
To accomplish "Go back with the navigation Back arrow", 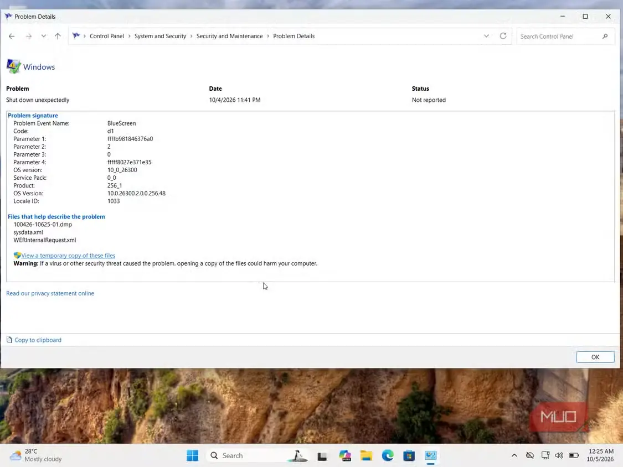I will 12,36.
